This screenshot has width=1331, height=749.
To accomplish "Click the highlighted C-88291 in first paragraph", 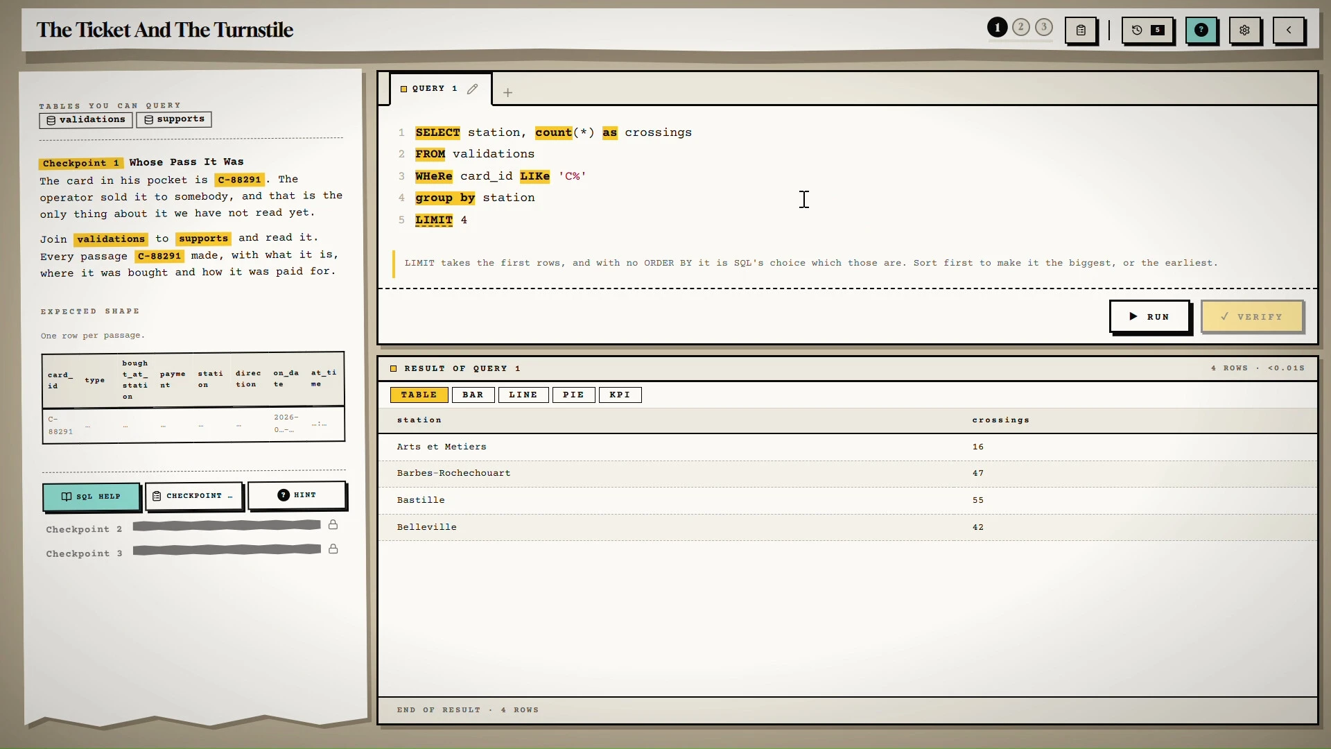I will coord(239,180).
